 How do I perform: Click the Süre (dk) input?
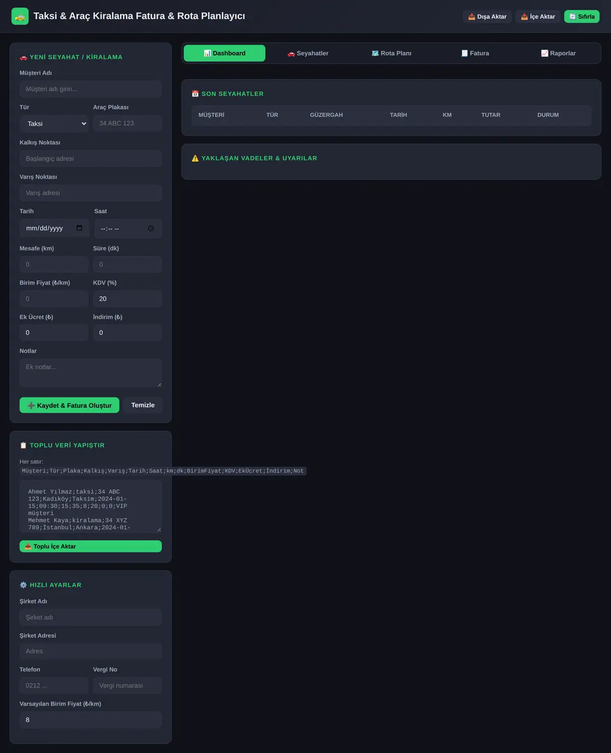tap(127, 265)
